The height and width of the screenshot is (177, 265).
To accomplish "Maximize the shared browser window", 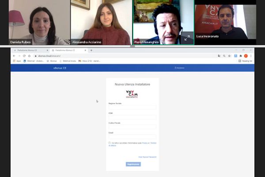I will pos(243,50).
